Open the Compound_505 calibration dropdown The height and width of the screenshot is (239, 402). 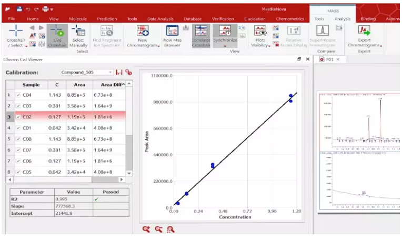point(110,72)
